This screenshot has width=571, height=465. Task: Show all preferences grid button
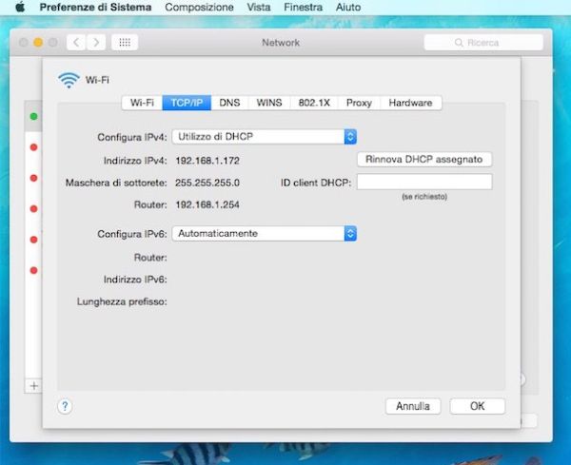point(125,43)
